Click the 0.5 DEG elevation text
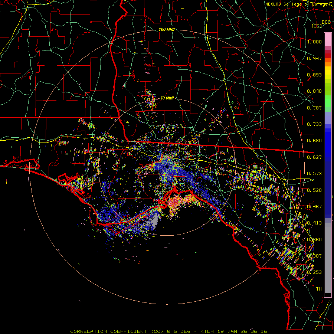Image resolution: width=334 pixels, height=334 pixels. (179, 331)
